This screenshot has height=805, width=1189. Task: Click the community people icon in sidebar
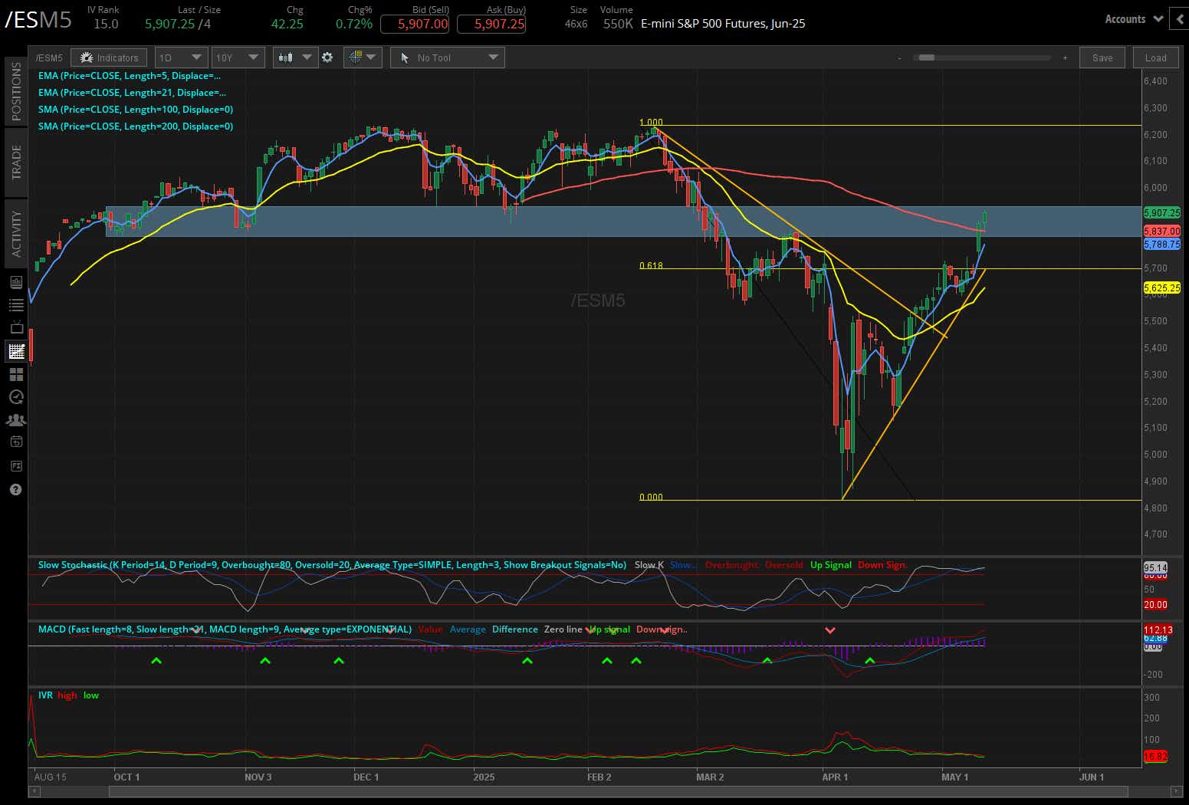click(x=15, y=420)
